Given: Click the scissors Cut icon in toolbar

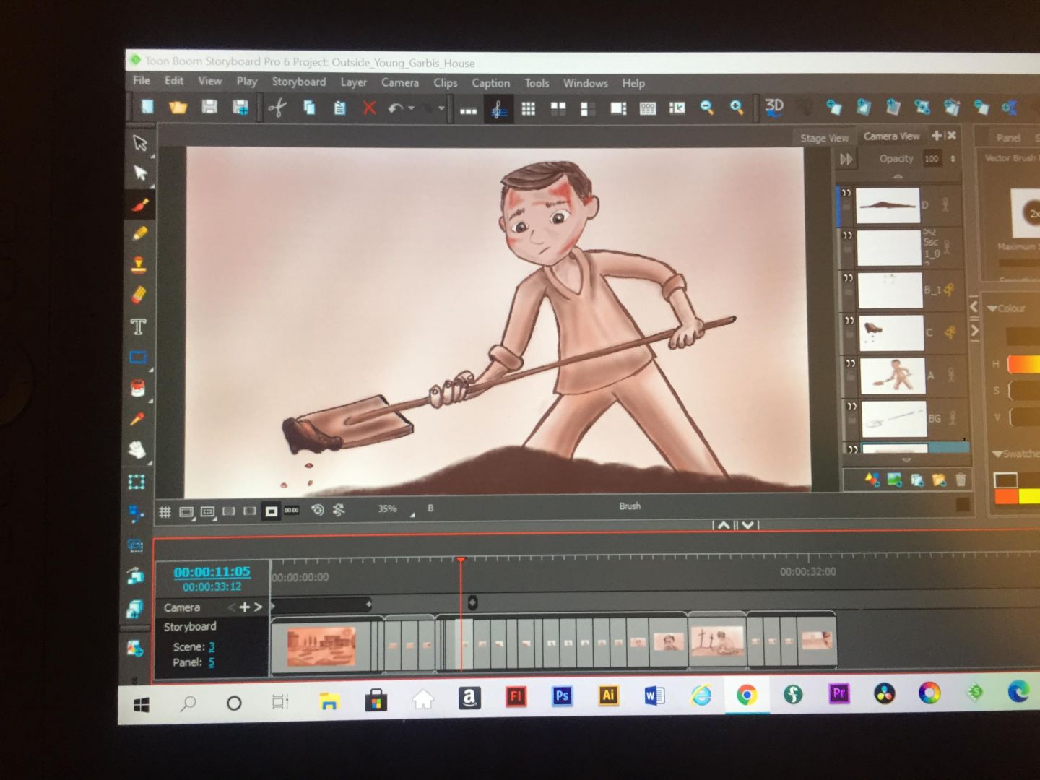Looking at the screenshot, I should click(x=277, y=108).
